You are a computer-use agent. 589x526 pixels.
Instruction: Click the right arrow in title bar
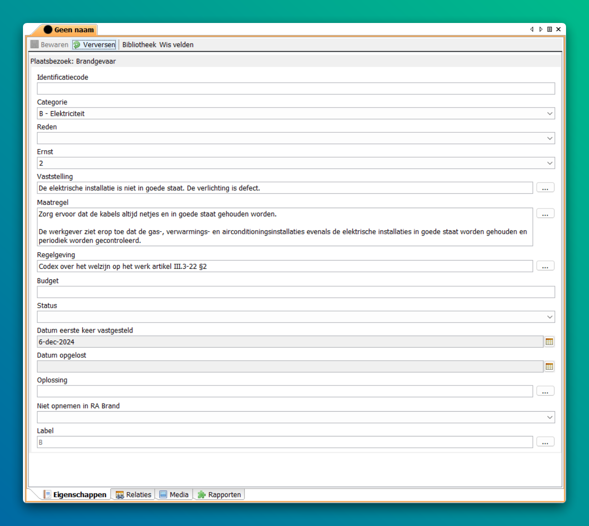541,29
